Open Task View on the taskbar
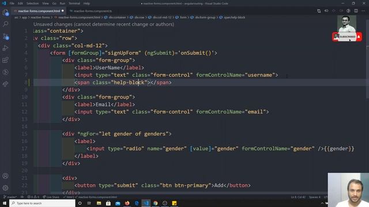The image size is (369, 207). [89, 203]
